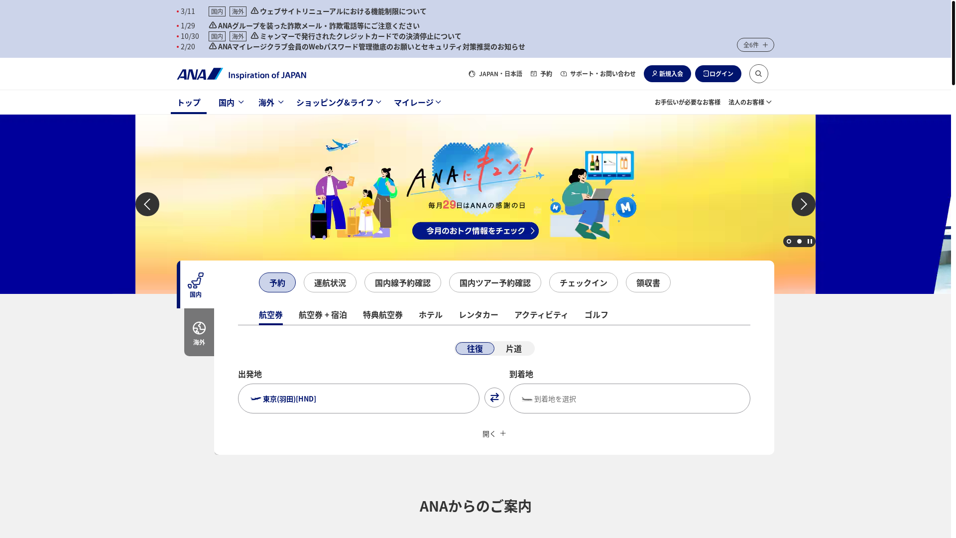Open JAPAN・日本語 language selector
This screenshot has height=538, width=956.
(495, 74)
